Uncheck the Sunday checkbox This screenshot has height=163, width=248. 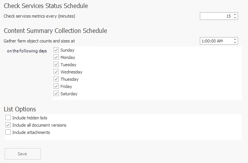click(56, 50)
